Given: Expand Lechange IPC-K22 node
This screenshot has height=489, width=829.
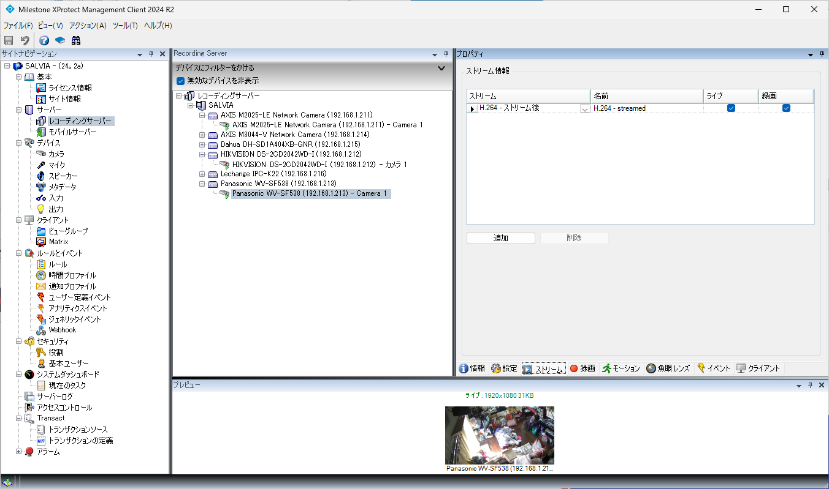Looking at the screenshot, I should coord(202,174).
